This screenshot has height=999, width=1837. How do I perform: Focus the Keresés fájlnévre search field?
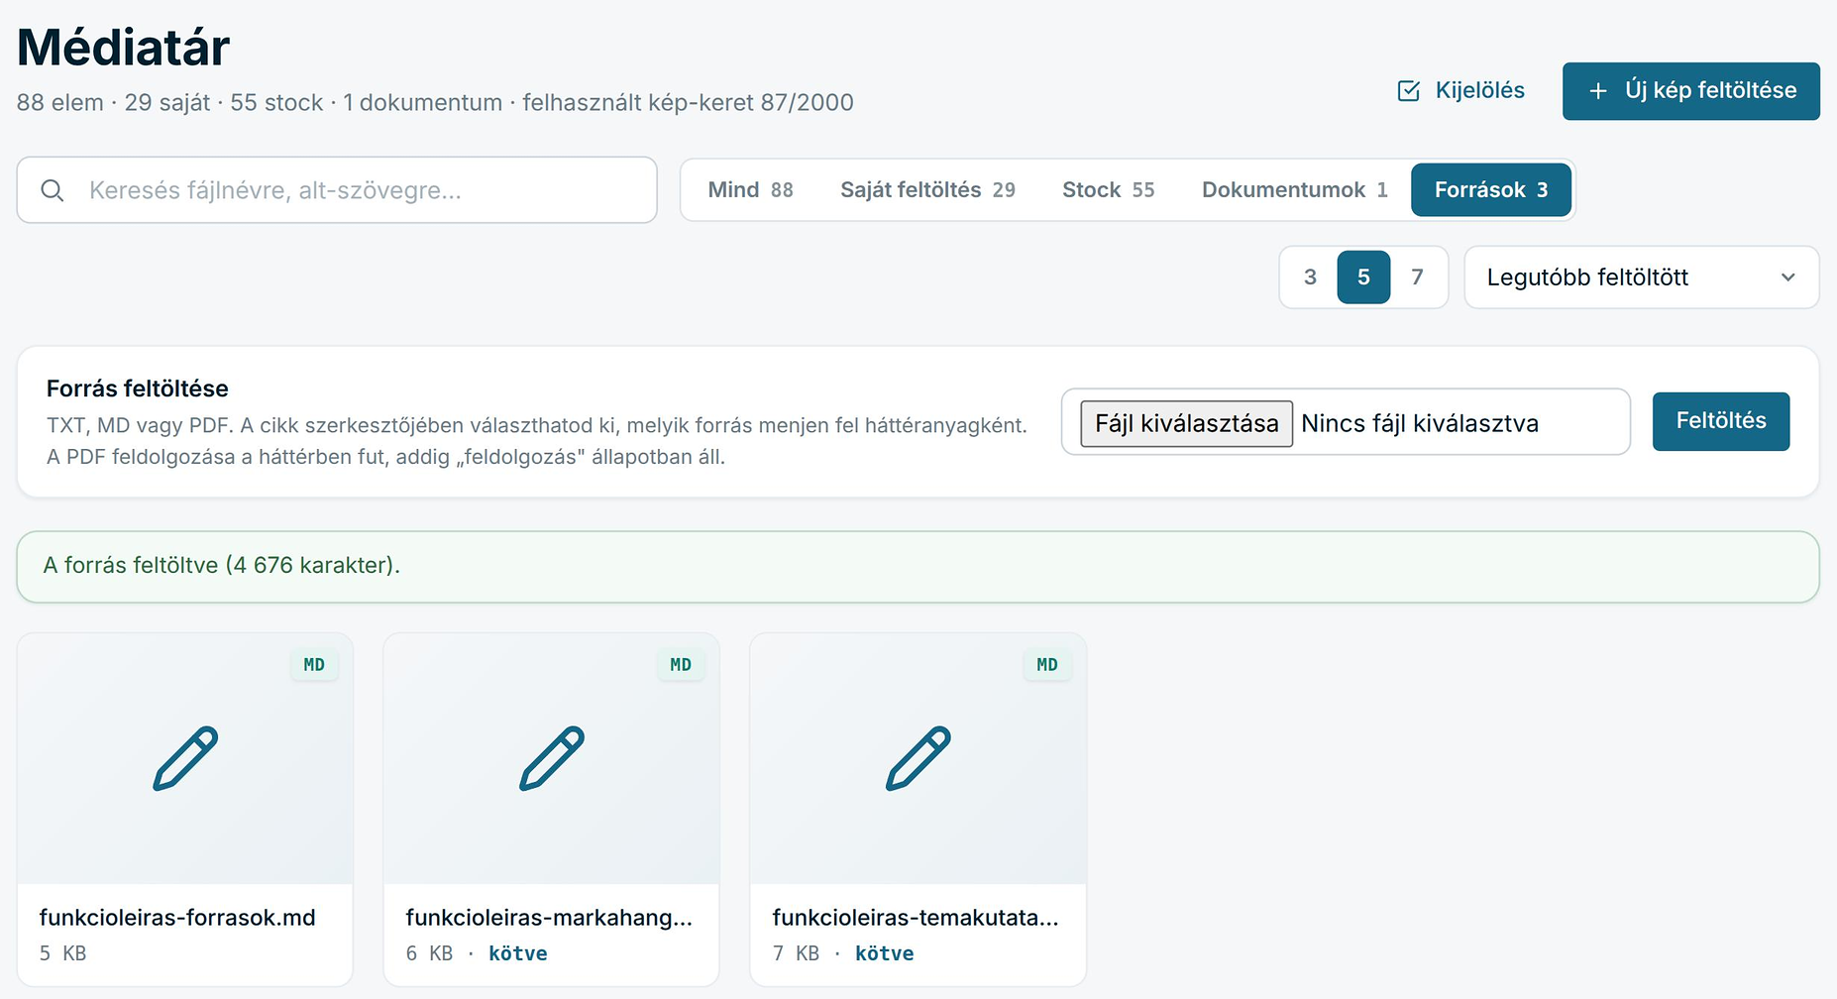tap(337, 190)
